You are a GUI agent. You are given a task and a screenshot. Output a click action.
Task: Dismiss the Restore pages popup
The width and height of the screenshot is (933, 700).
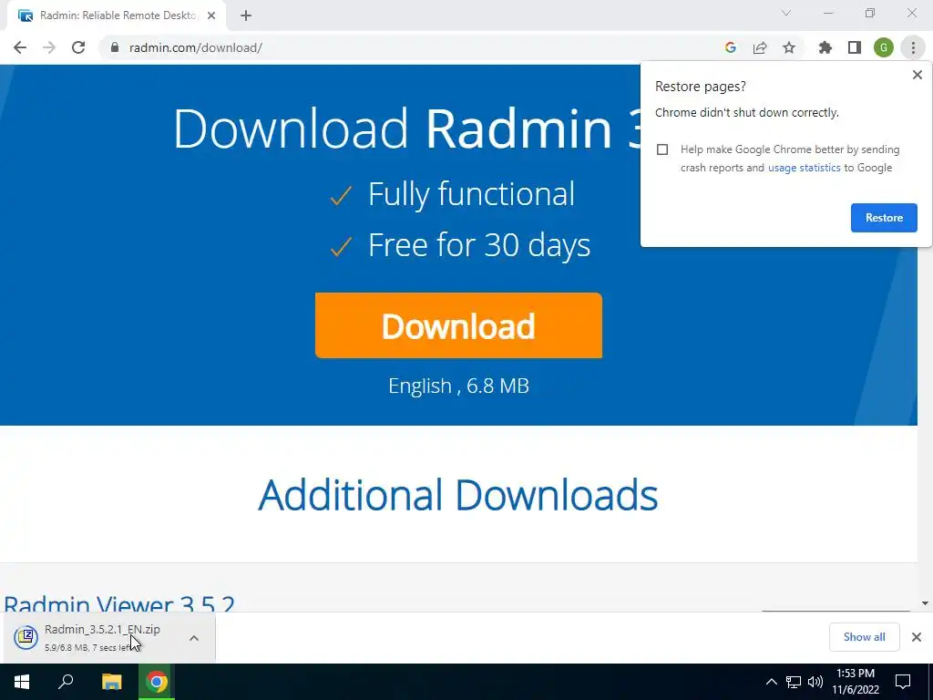coord(917,75)
